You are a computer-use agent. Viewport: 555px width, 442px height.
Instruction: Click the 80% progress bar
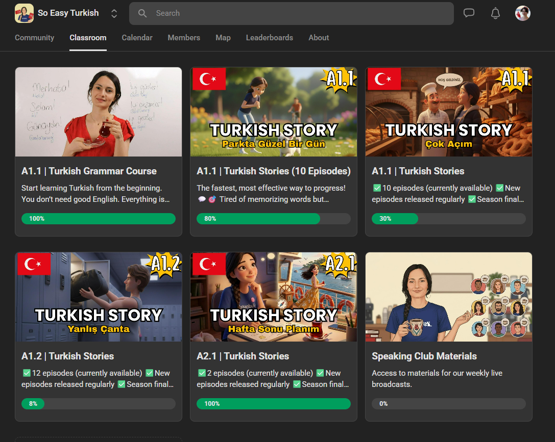click(x=273, y=219)
